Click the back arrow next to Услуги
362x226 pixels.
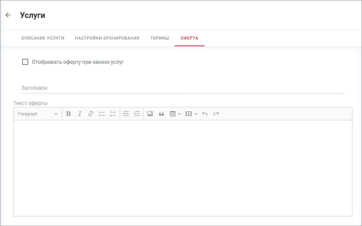(x=8, y=15)
